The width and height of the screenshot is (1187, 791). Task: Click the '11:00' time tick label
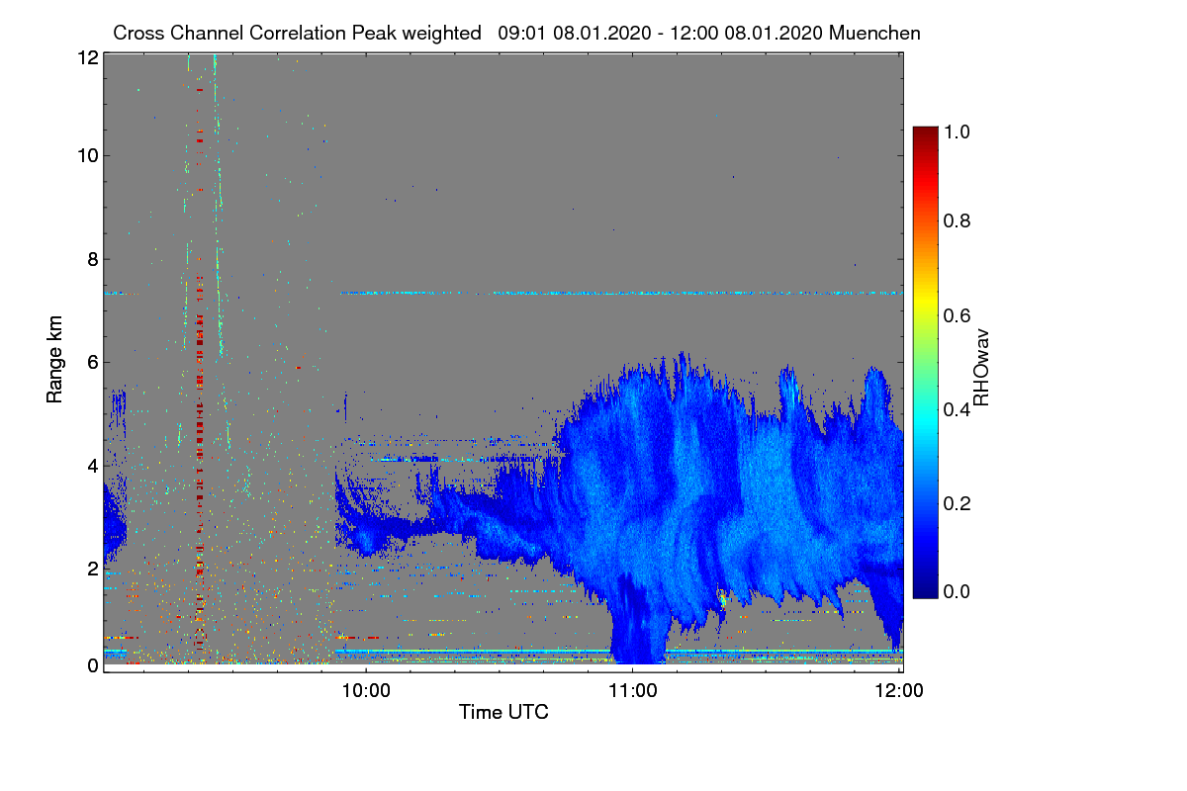point(633,691)
